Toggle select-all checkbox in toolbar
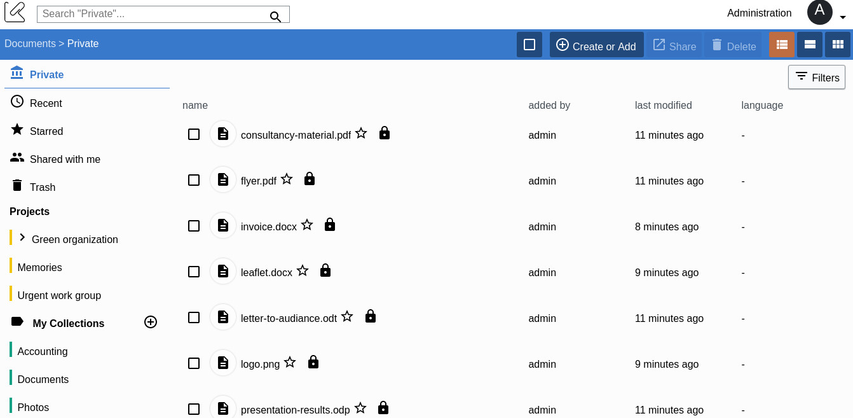The width and height of the screenshot is (853, 418). click(x=529, y=45)
